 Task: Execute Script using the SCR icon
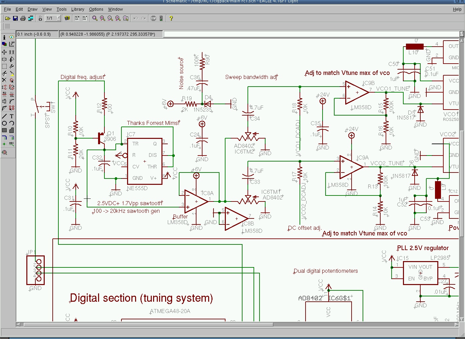tap(77, 18)
